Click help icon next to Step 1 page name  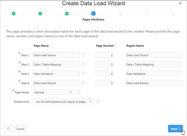click(x=83, y=55)
